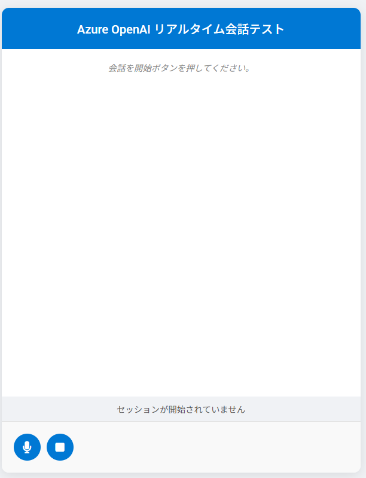Hit the blue round stop icon
Screen dimensions: 366x478
pyautogui.click(x=60, y=447)
